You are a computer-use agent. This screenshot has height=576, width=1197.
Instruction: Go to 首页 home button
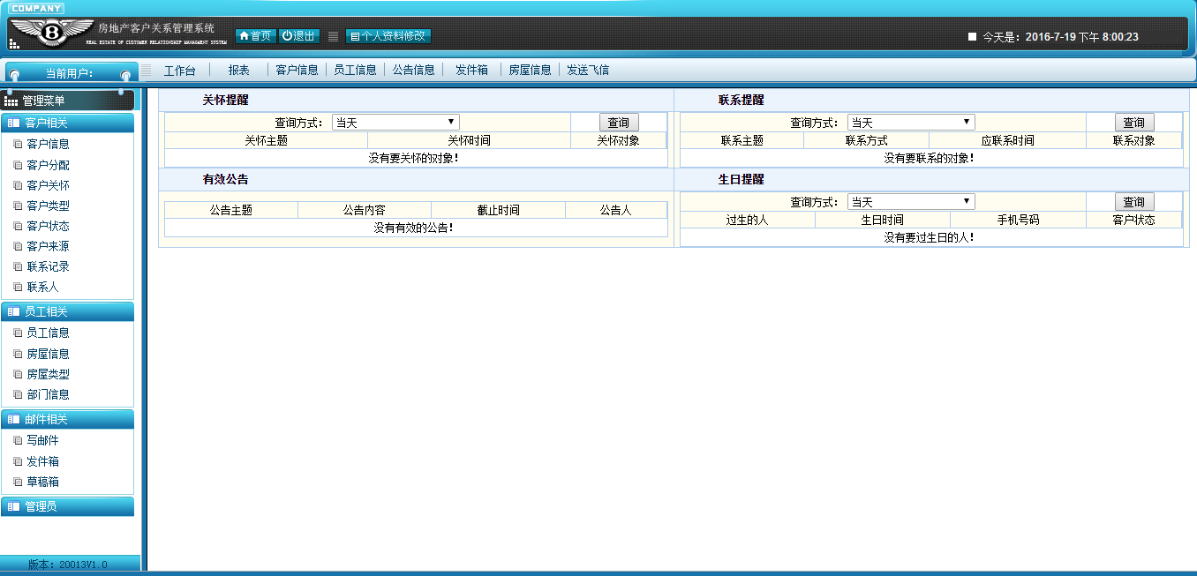pyautogui.click(x=255, y=36)
